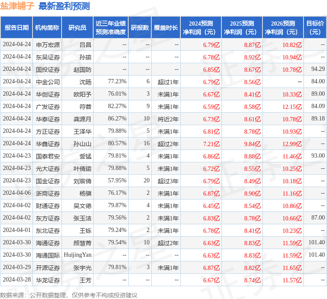Click the 覆盖时长 column header
This screenshot has height=299, width=327.
pos(166,27)
